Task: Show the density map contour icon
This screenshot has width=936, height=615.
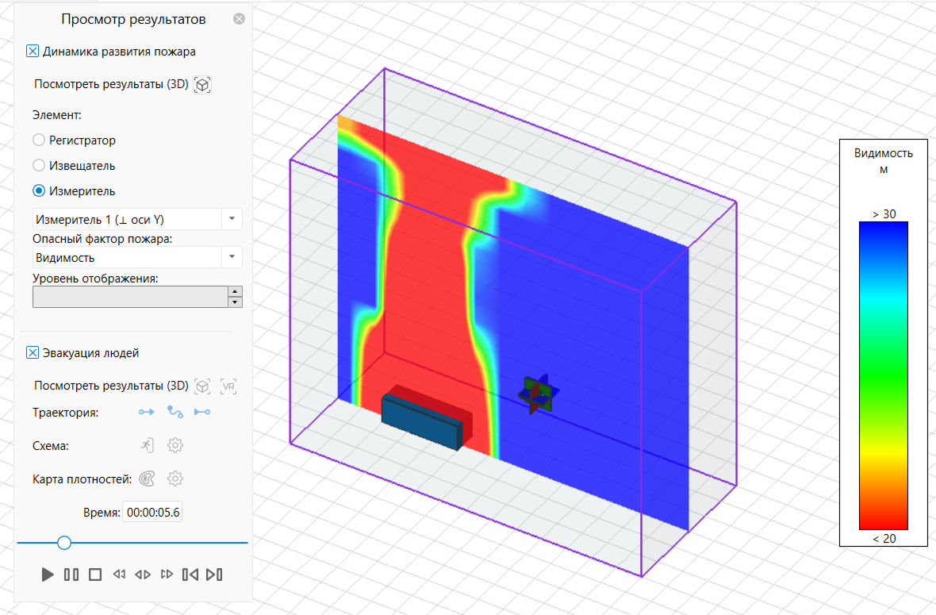Action: pyautogui.click(x=147, y=479)
